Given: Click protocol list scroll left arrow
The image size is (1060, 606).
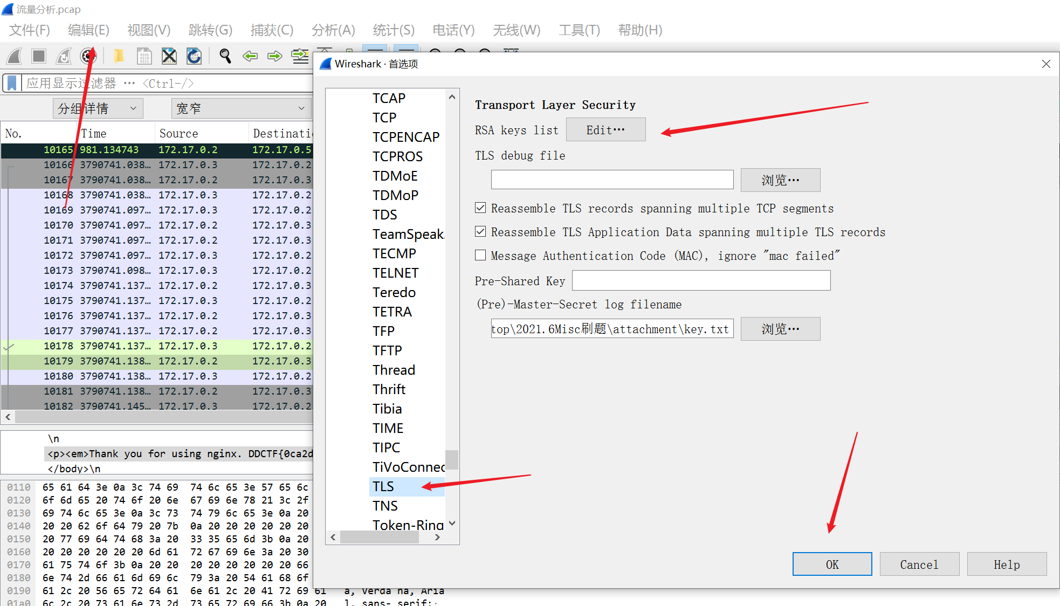Looking at the screenshot, I should (x=333, y=537).
